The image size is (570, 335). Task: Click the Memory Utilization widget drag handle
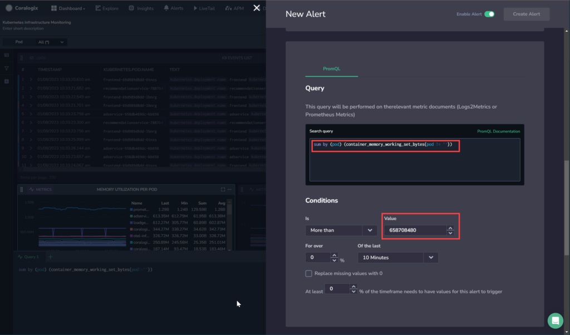click(22, 190)
